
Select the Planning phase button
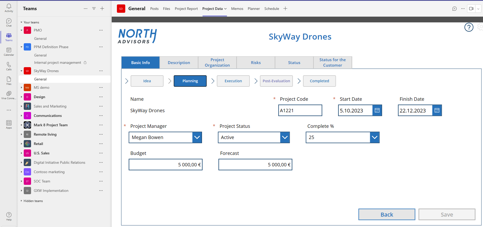pyautogui.click(x=190, y=81)
